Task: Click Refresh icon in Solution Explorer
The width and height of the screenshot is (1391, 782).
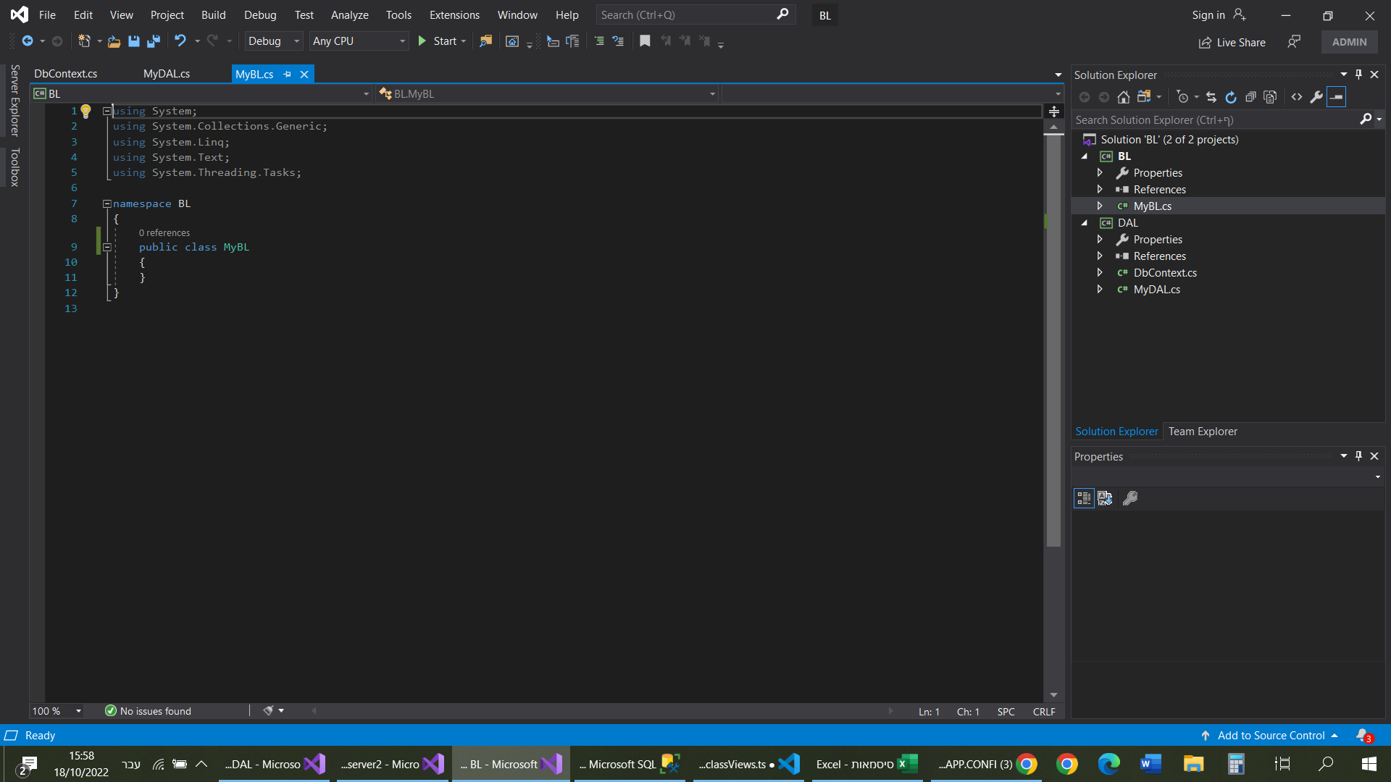Action: pos(1231,97)
